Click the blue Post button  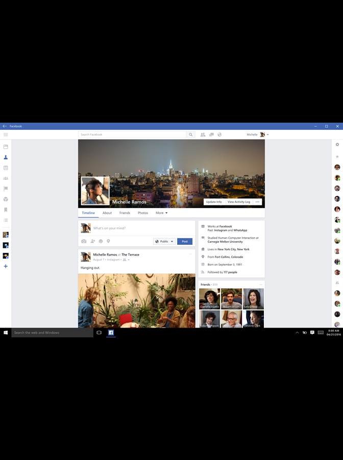185,241
